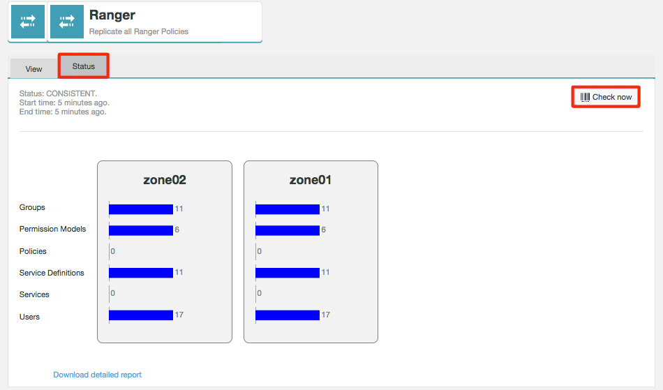
Task: Click zone02 Groups bar
Action: [x=141, y=209]
